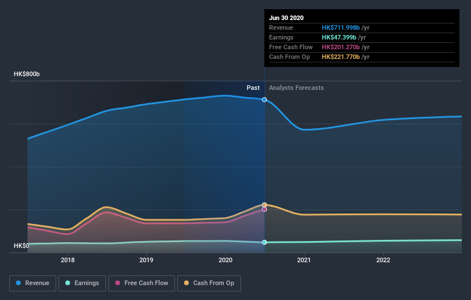
Task: Toggle the Cash From Op legend button
Action: pos(209,283)
